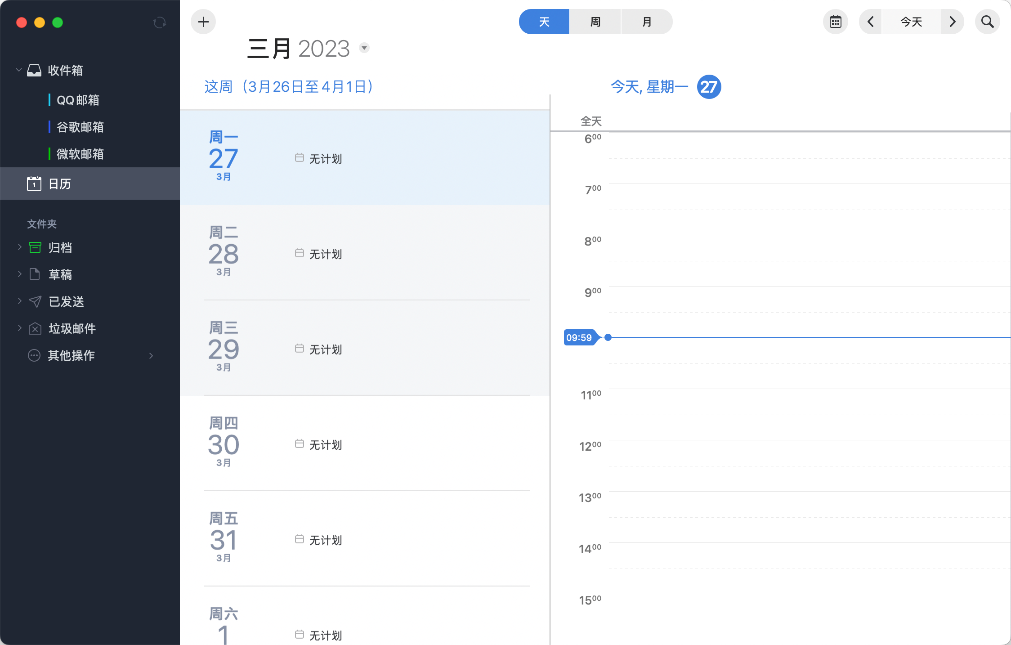Click 无计划 text in 周四 row
Viewport: 1011px width, 645px height.
coord(326,445)
